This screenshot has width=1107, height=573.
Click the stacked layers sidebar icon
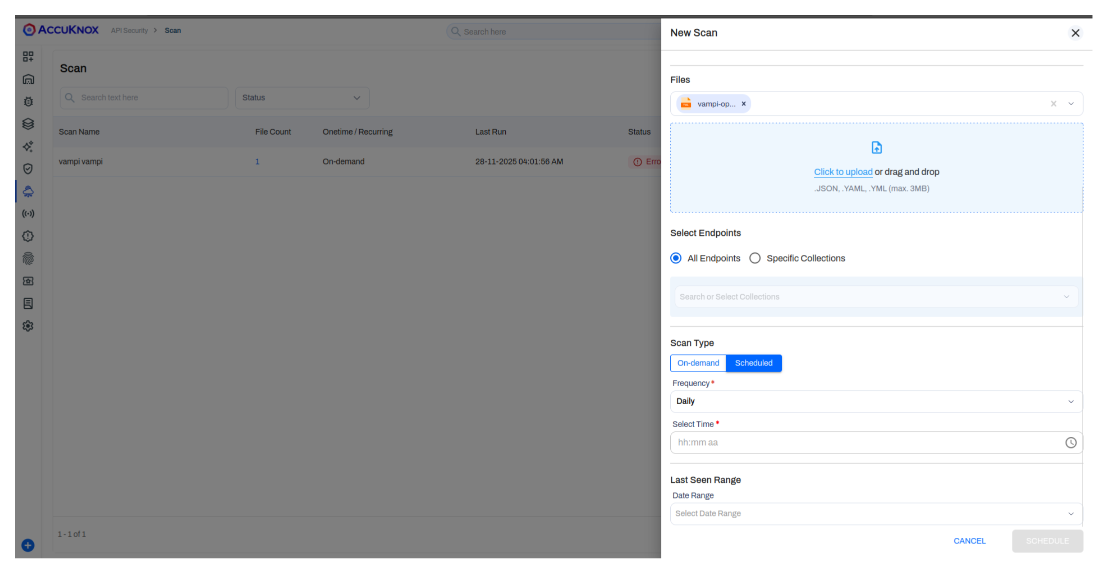(x=28, y=124)
